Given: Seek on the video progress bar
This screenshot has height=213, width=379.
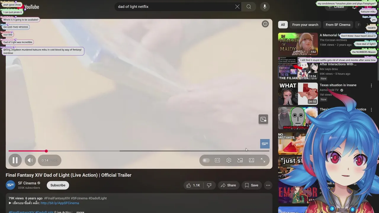Looking at the screenshot, I should (x=139, y=151).
